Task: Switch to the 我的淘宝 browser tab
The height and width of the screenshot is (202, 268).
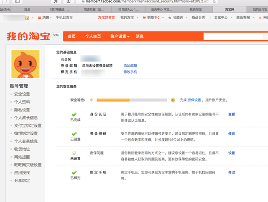Action: tap(196, 9)
